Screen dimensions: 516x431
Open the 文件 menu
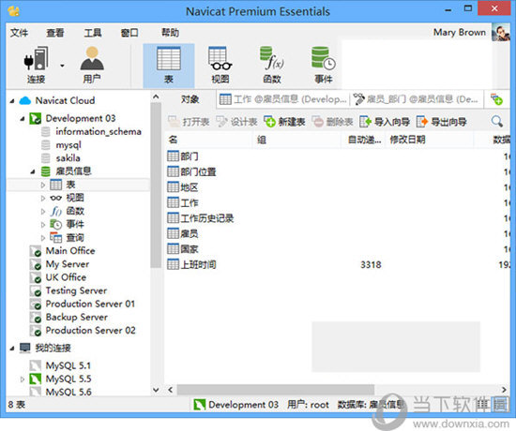(x=19, y=33)
